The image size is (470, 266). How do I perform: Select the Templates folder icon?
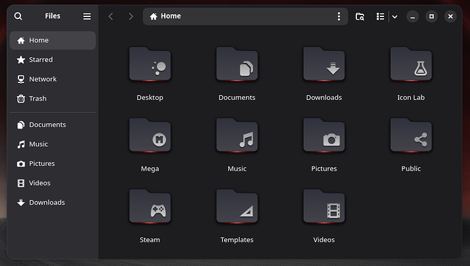point(237,206)
